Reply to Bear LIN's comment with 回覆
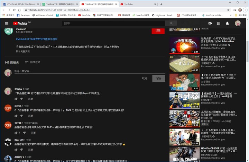Viewport: 249px width, 162px height. 30,150
